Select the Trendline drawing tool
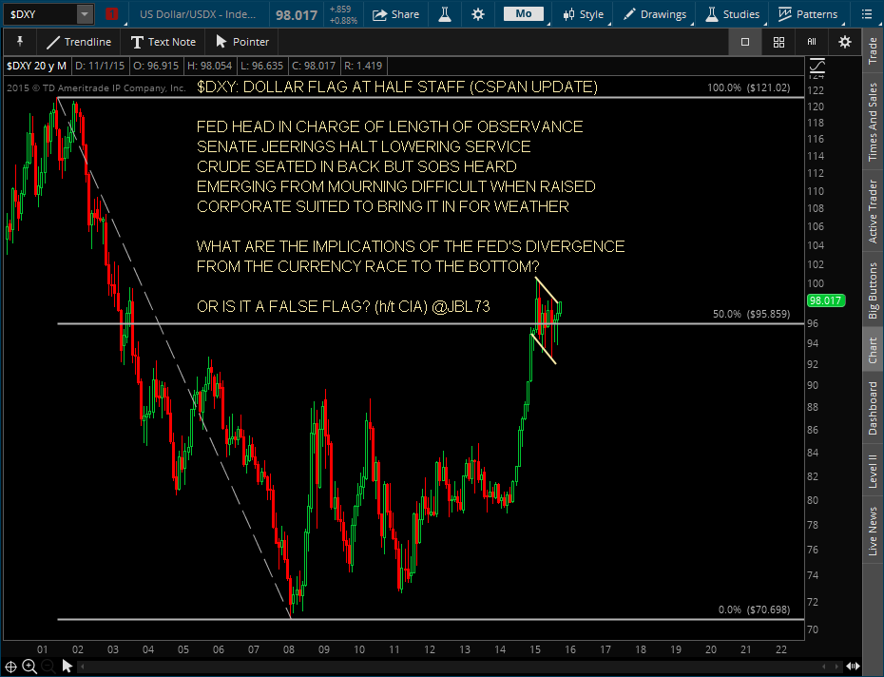Screen dimensions: 884x677 click(x=80, y=42)
